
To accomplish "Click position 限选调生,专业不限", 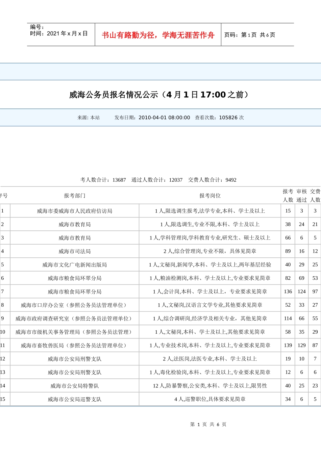I will tap(210, 224).
